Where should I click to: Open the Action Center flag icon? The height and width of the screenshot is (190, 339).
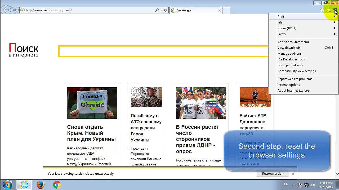pos(300,185)
